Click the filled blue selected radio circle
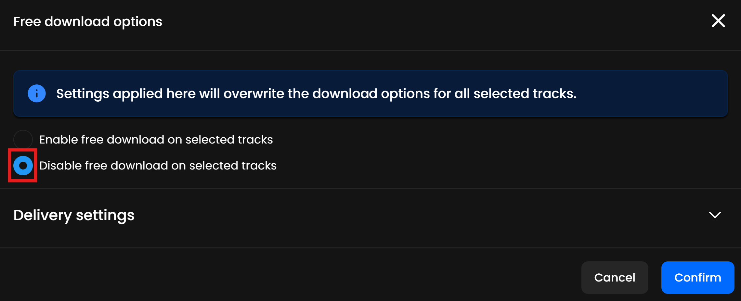The width and height of the screenshot is (741, 301). (23, 166)
